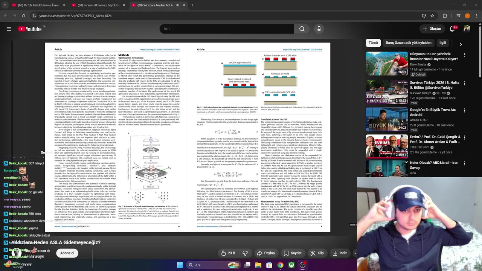
Task: Open Task View on the taskbar
Action: pos(247,265)
